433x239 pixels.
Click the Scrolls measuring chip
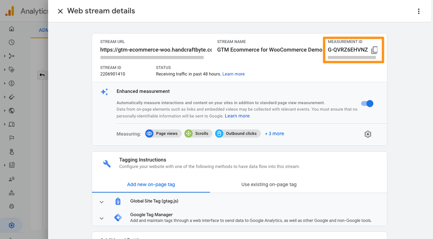coord(198,133)
